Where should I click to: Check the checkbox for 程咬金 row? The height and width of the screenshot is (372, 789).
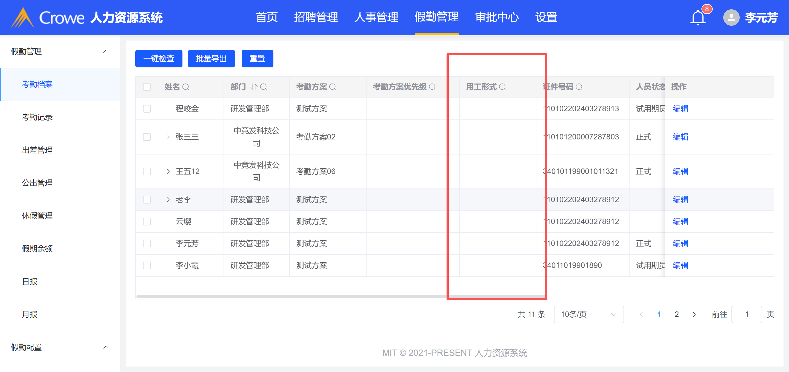tap(147, 109)
